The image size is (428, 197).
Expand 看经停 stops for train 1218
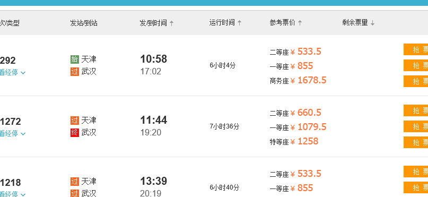click(13, 194)
